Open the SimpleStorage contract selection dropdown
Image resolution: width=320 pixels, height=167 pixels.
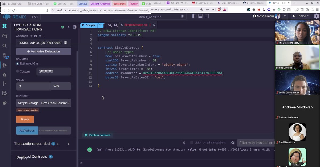pyautogui.click(x=43, y=103)
